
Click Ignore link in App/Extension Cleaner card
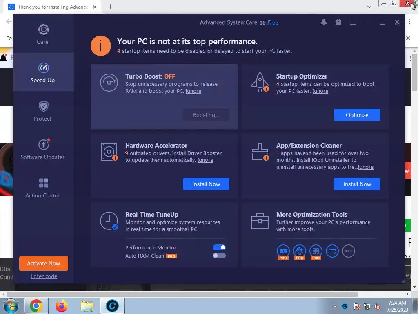[365, 167]
